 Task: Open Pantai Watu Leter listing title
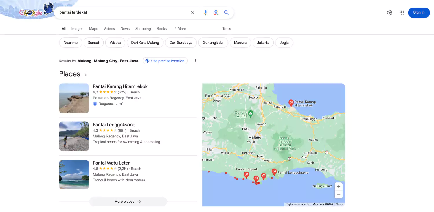111,163
